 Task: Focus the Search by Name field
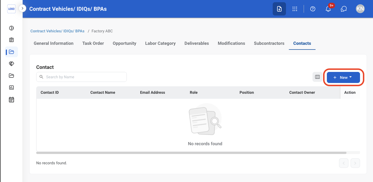pos(82,77)
